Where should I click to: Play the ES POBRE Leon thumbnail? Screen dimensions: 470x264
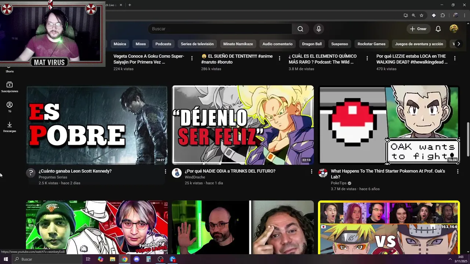click(x=97, y=125)
